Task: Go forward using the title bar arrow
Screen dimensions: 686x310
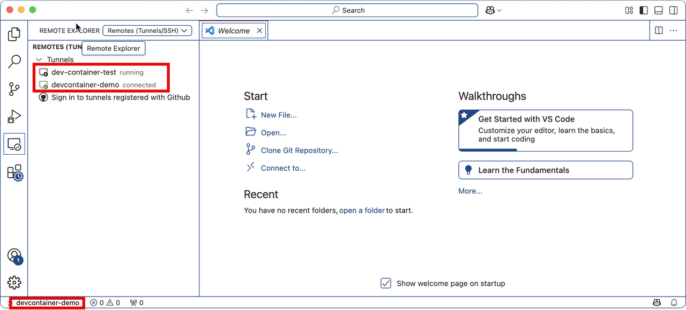Action: point(204,10)
